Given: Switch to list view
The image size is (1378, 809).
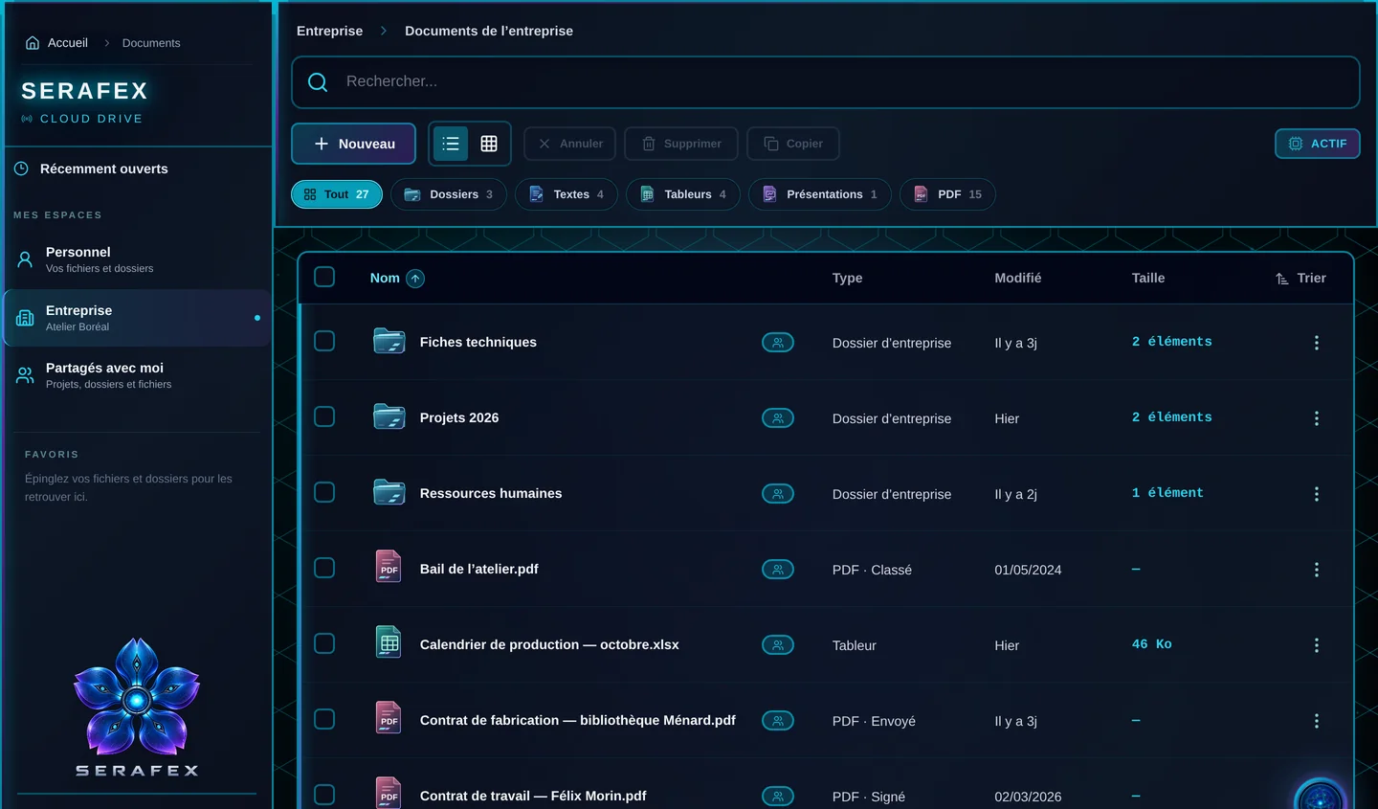Looking at the screenshot, I should tap(451, 144).
